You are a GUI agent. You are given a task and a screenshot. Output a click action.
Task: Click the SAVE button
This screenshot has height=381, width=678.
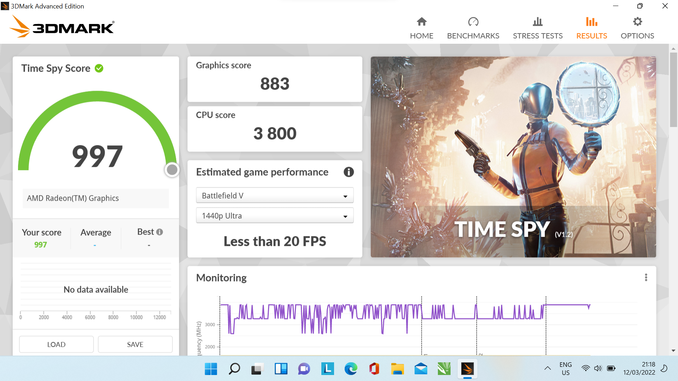click(135, 344)
